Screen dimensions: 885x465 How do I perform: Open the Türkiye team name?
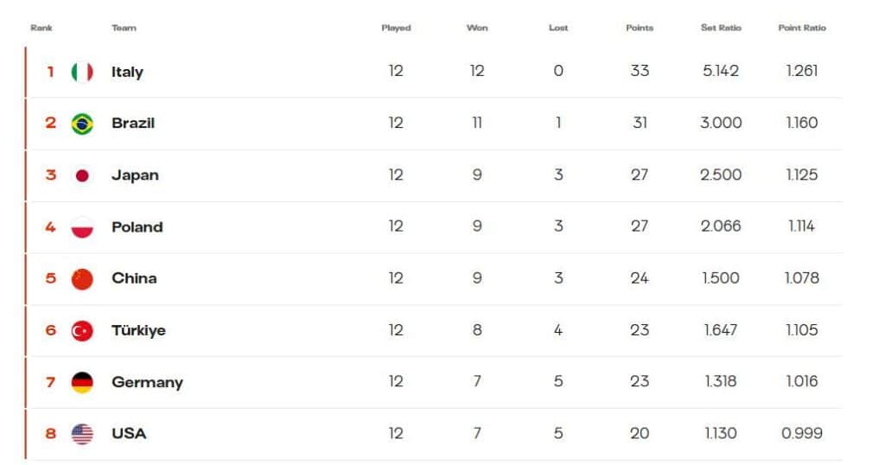click(139, 331)
